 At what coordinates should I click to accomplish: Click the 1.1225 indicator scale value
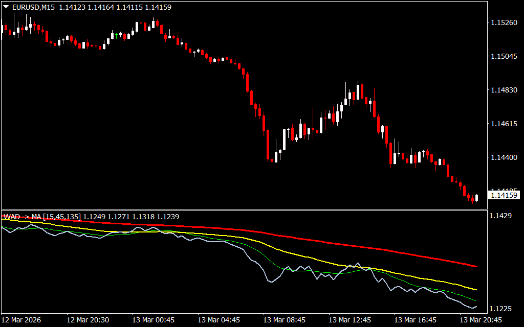pyautogui.click(x=500, y=309)
